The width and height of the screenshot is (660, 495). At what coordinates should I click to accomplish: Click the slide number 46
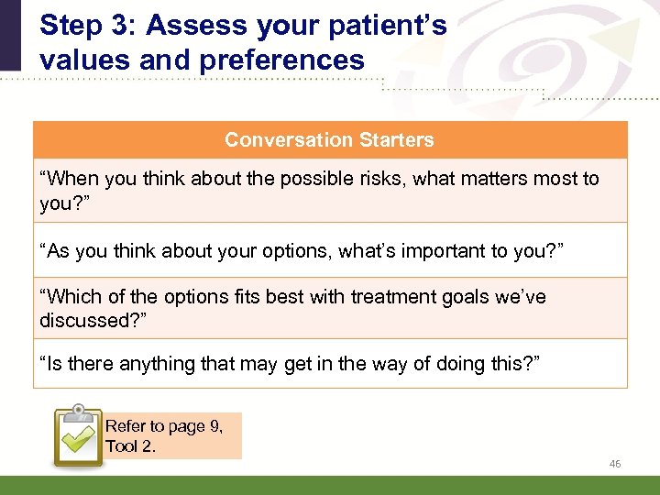[614, 464]
